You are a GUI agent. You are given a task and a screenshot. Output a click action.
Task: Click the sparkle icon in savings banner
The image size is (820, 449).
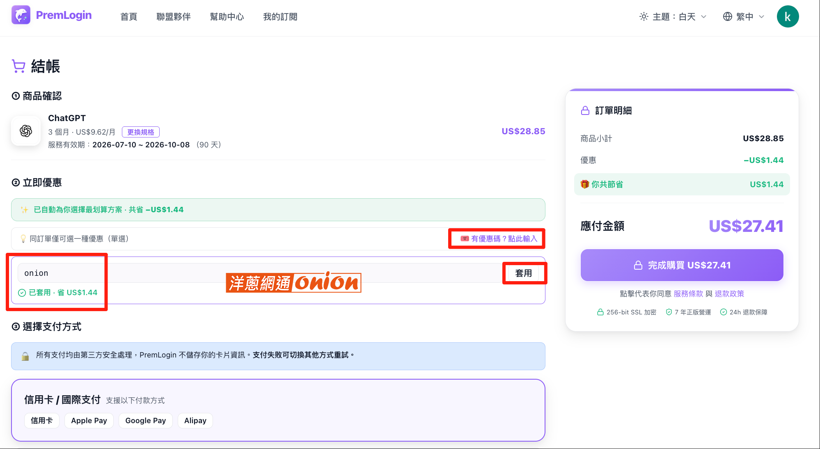click(25, 210)
